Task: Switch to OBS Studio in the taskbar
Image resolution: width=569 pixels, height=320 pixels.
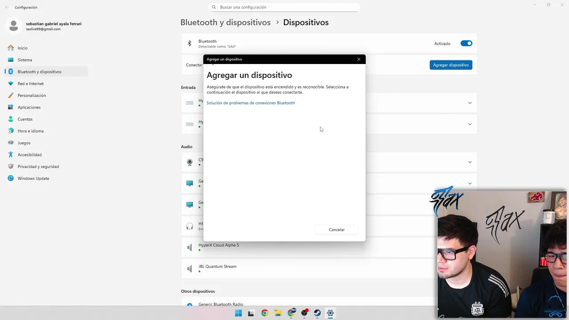Action: (x=305, y=313)
